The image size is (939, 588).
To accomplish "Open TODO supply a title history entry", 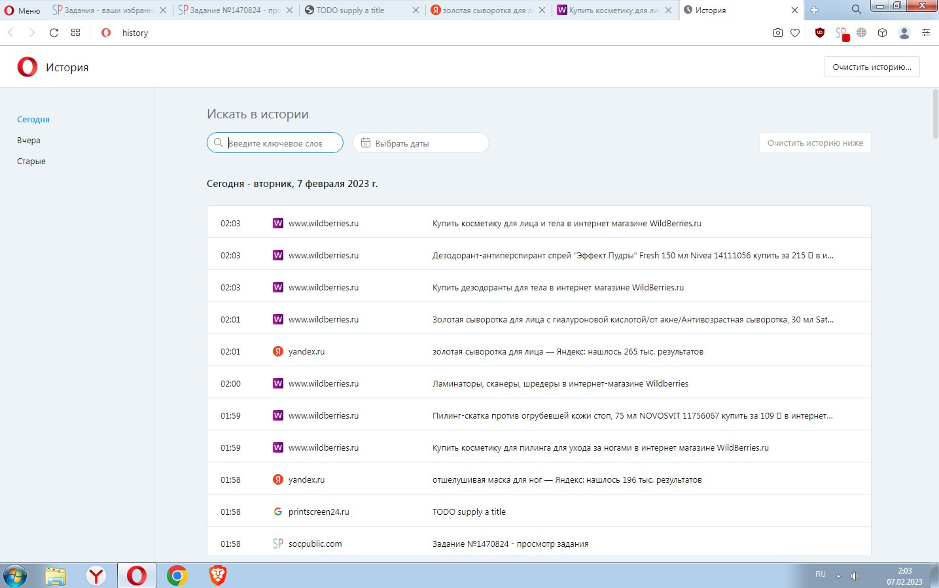I will (539, 511).
